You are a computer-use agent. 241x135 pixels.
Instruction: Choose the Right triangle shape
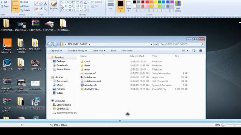pyautogui.click(x=62, y=6)
